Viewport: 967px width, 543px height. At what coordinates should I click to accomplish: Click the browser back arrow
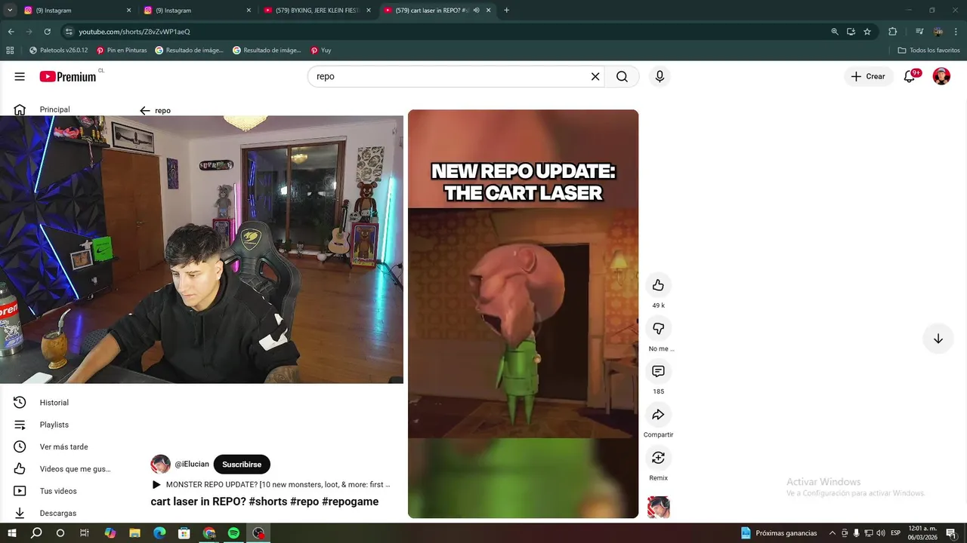pyautogui.click(x=11, y=32)
